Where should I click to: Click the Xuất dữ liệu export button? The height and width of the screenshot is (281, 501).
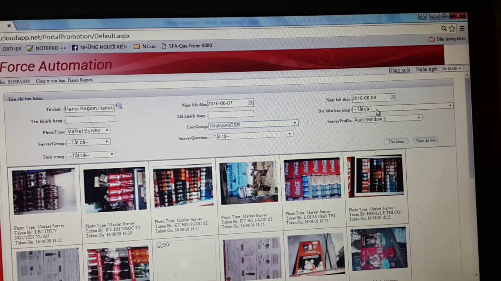426,140
